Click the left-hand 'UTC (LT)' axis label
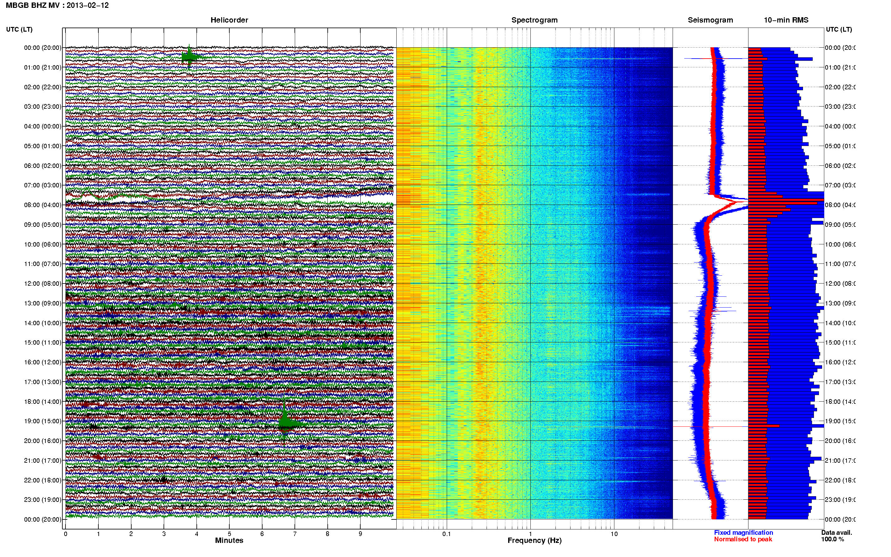The width and height of the screenshot is (891, 557). [19, 29]
